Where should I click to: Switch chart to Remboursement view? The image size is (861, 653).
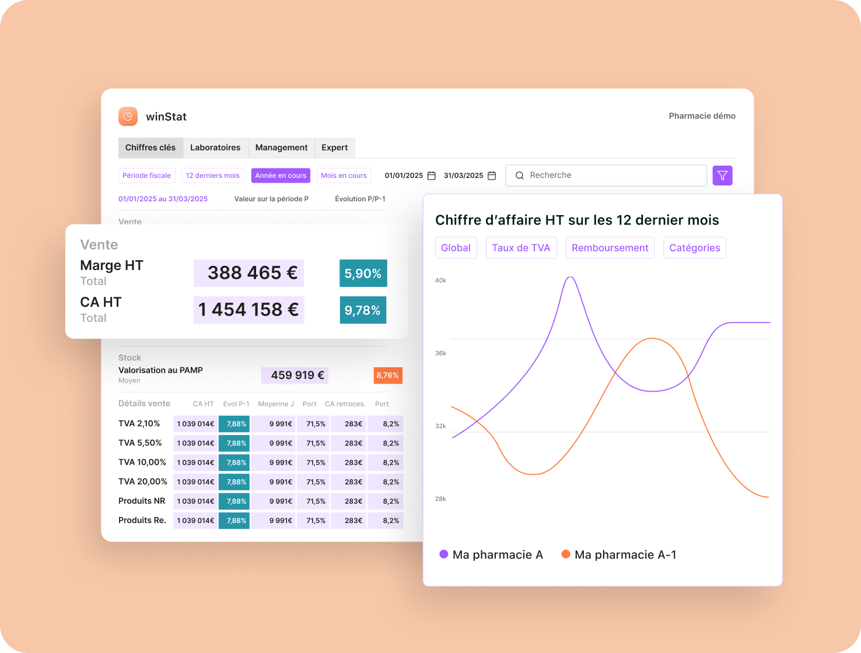point(610,248)
